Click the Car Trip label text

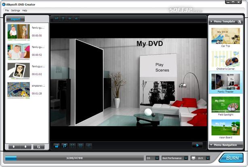[225, 46]
